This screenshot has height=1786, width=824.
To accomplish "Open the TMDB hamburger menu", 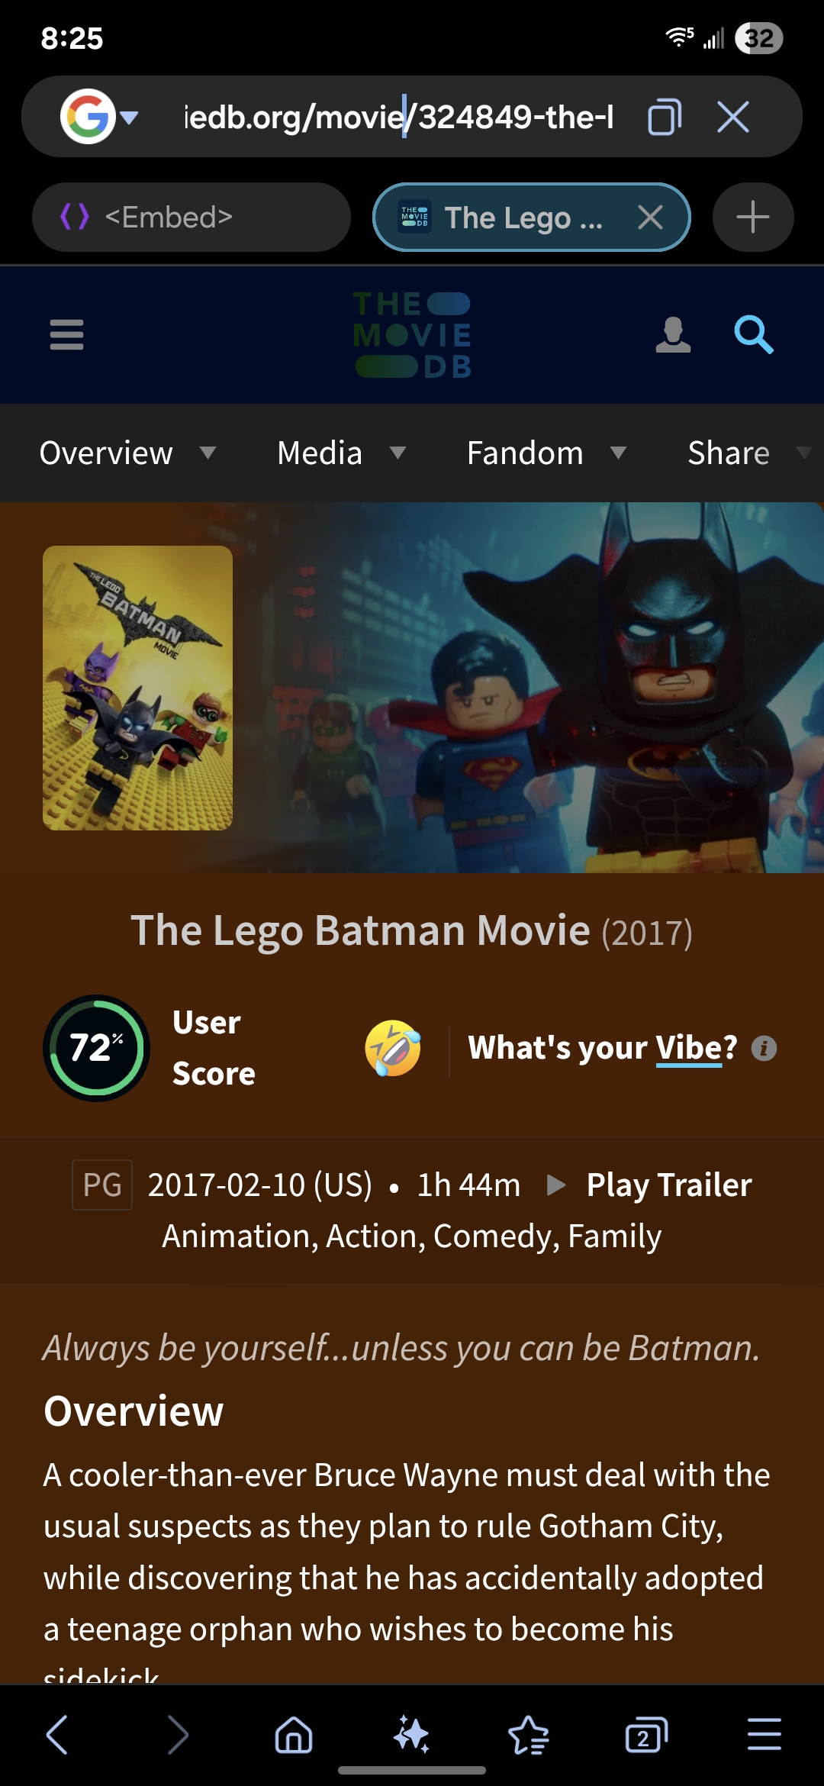I will coord(66,334).
